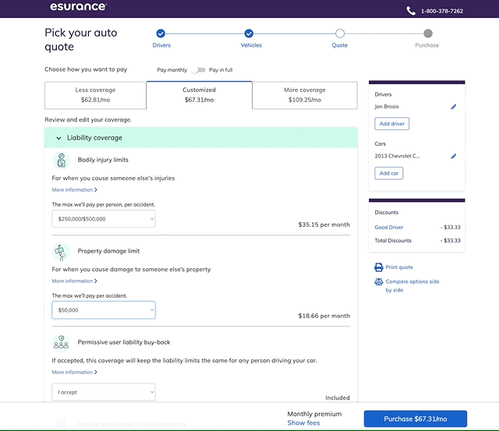Image resolution: width=499 pixels, height=431 pixels.
Task: Click Purchase $67.31/mo button
Action: pos(416,419)
